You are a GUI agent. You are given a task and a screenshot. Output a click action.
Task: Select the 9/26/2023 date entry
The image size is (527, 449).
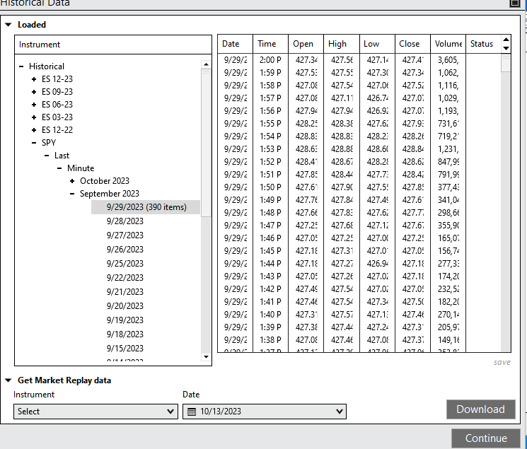click(x=125, y=250)
